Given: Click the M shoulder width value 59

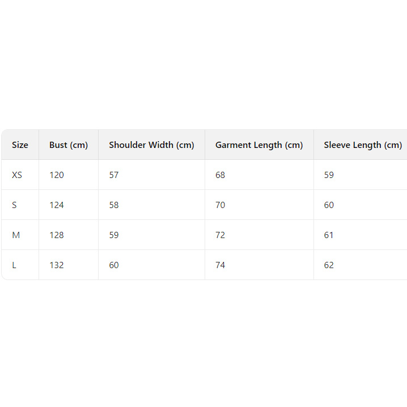Looking at the screenshot, I should 114,235.
